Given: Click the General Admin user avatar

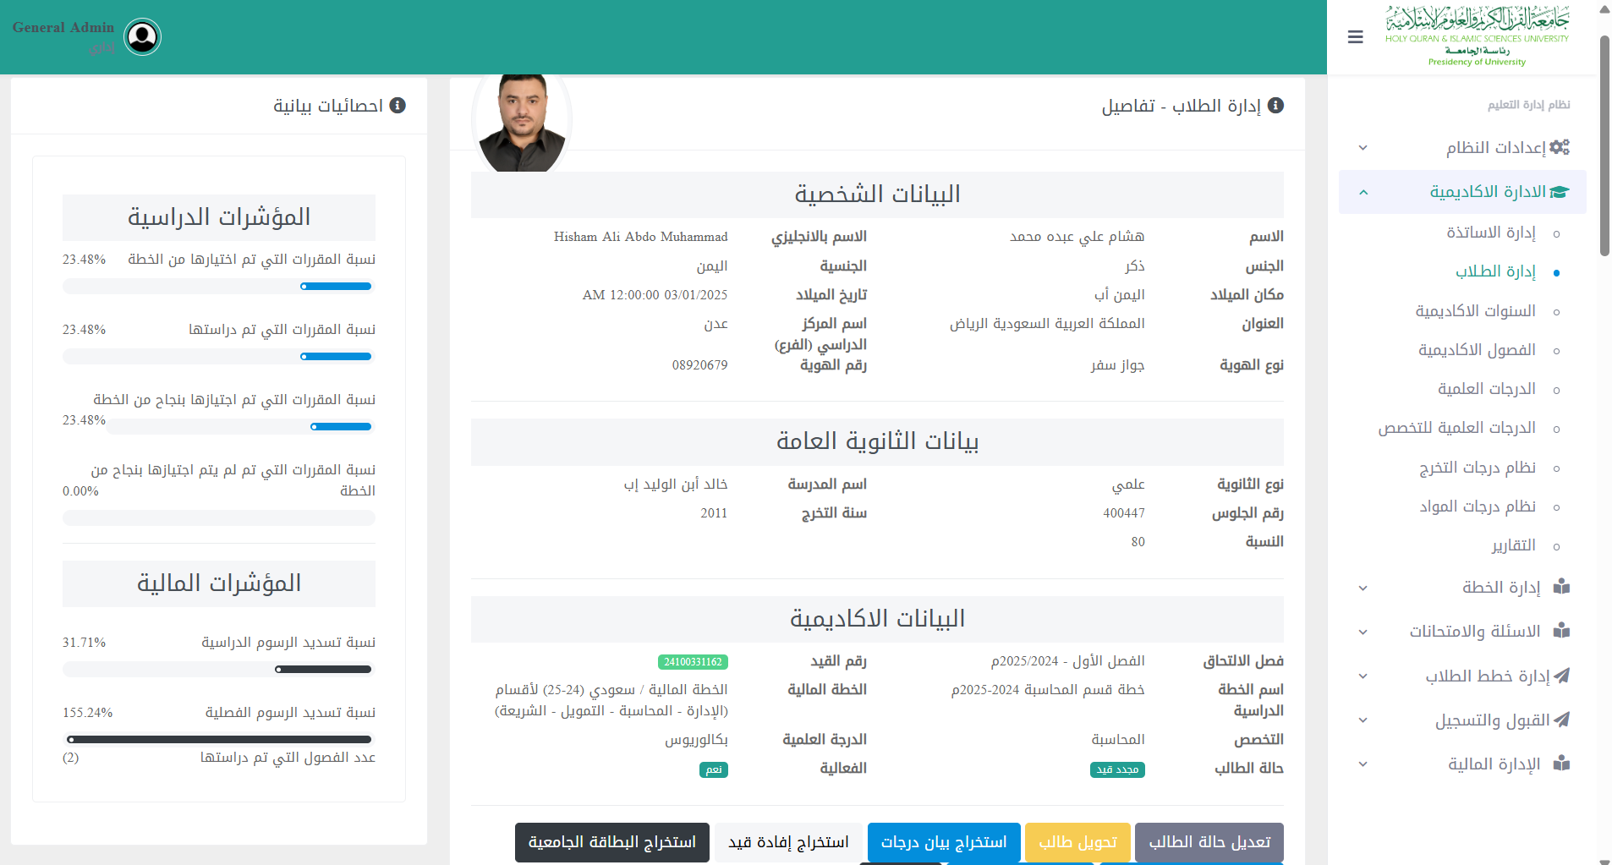Looking at the screenshot, I should coord(142,37).
